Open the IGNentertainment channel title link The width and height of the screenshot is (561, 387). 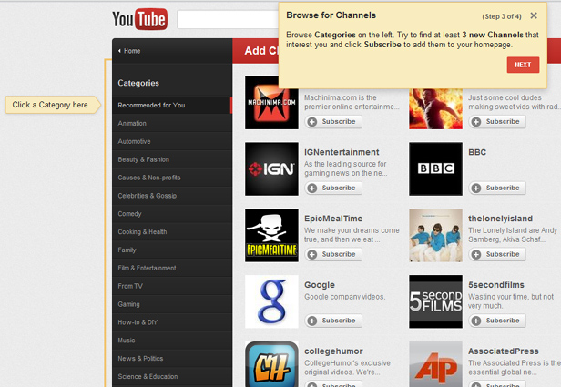click(x=342, y=152)
